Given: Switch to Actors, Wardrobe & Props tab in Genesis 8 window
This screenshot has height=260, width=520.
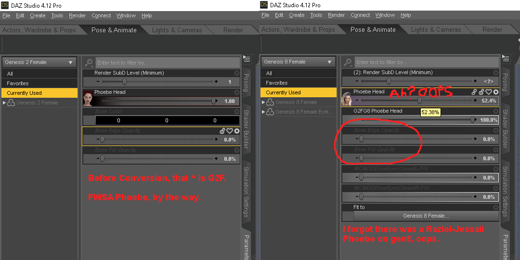Looking at the screenshot, I should pyautogui.click(x=298, y=29).
